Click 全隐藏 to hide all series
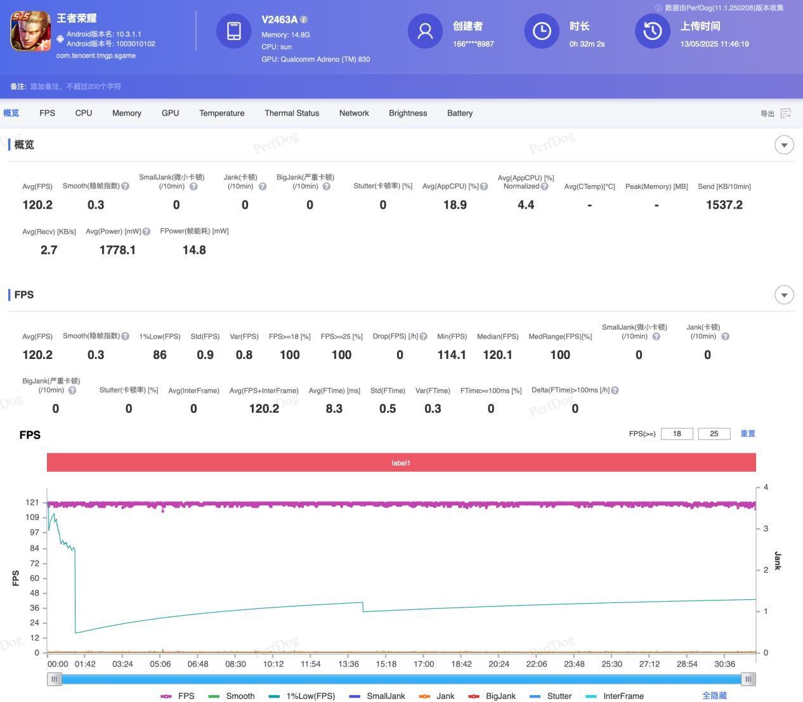Viewport: 803px width, 702px height. coord(714,696)
